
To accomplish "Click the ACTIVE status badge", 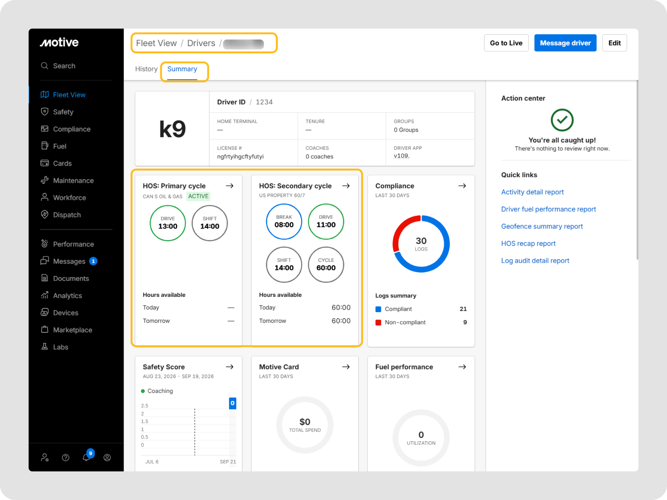I will (198, 196).
